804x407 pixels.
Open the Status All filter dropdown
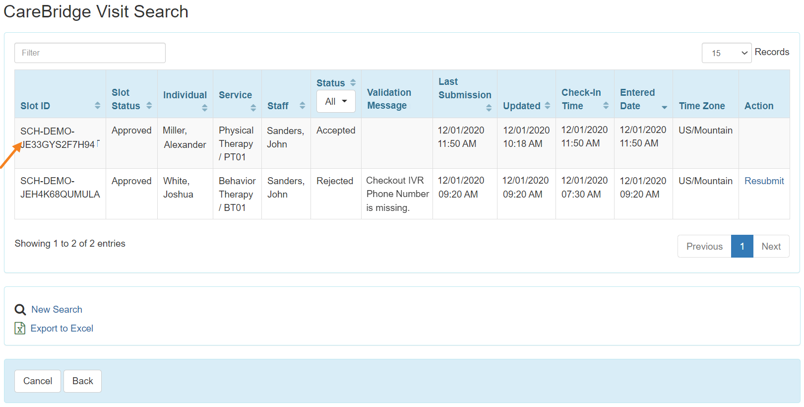pyautogui.click(x=336, y=101)
